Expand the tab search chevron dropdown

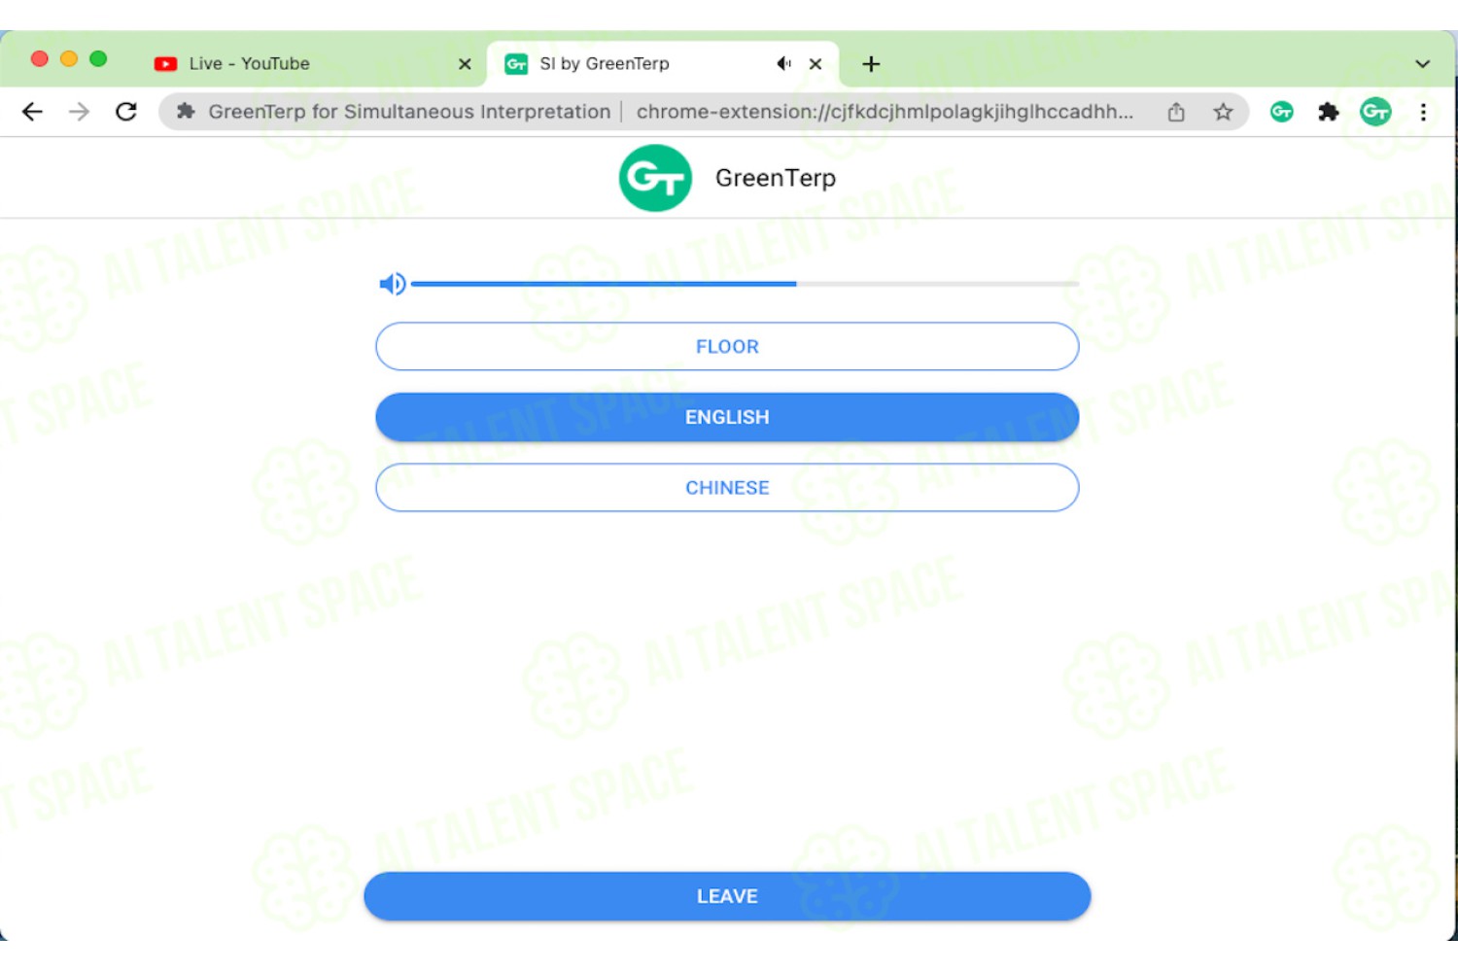point(1422,64)
